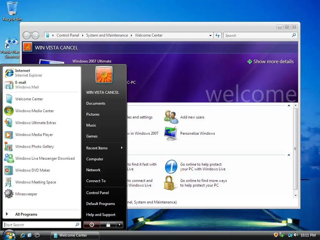This screenshot has height=240, width=320.
Task: Open System and Maintenance breadcrumb arrow
Action: (132, 35)
